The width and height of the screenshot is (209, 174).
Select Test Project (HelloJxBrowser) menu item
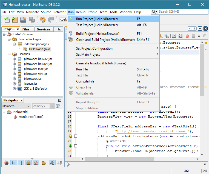click(113, 25)
